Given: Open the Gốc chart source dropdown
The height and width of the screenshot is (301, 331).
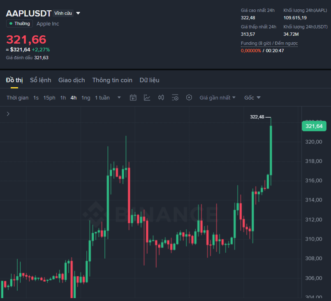Looking at the screenshot, I should tap(252, 98).
